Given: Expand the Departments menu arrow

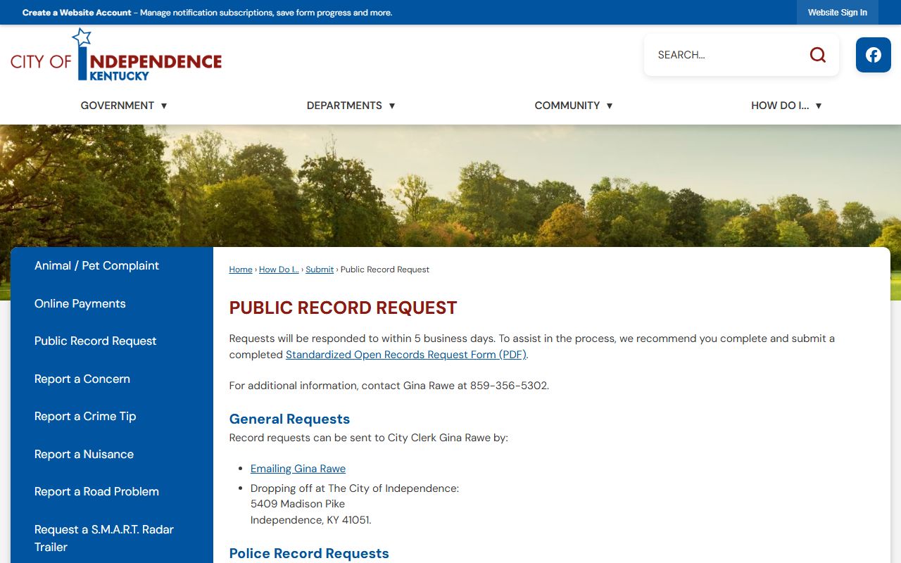Looking at the screenshot, I should pyautogui.click(x=392, y=106).
